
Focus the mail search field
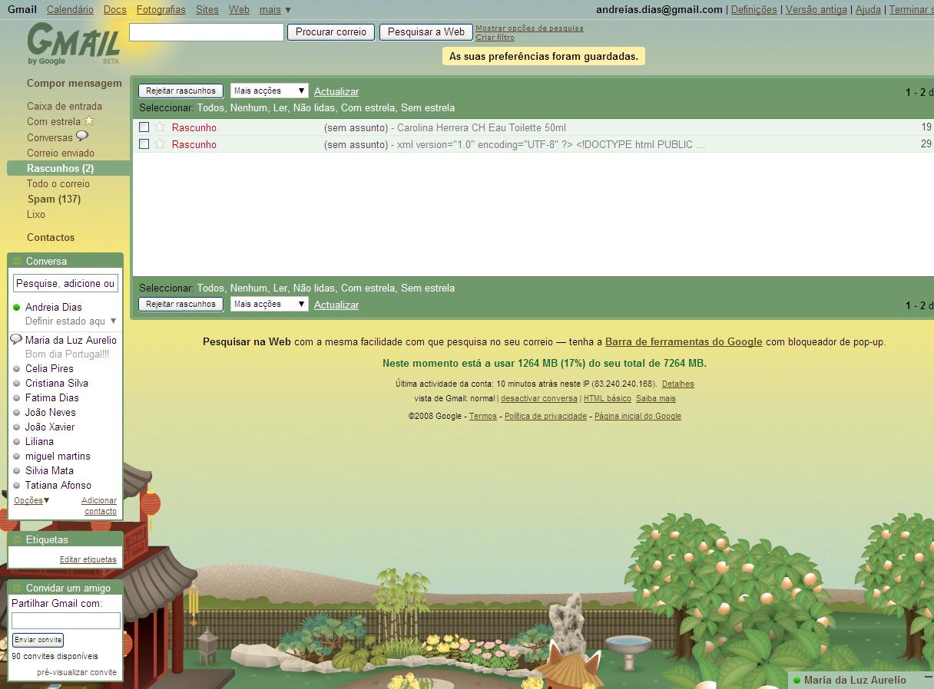pyautogui.click(x=207, y=32)
